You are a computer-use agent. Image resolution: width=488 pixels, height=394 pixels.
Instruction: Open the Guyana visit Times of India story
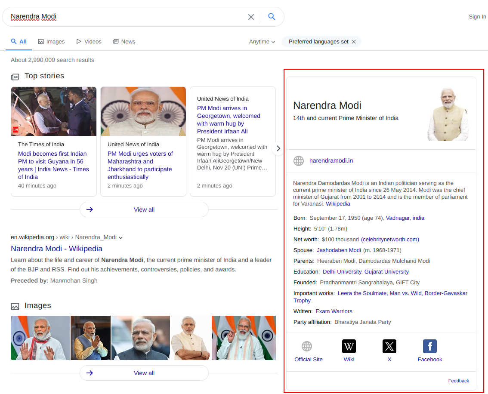tap(53, 165)
